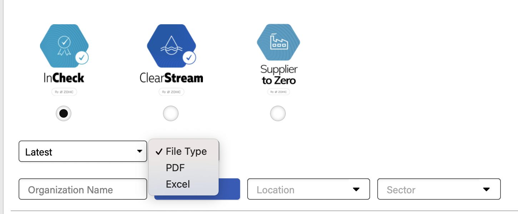Expand the Location dropdown
Viewport: 518px width, 214px height.
(x=308, y=189)
